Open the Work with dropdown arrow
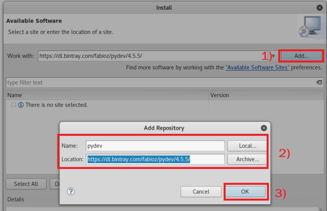327x211 pixels. (x=273, y=56)
